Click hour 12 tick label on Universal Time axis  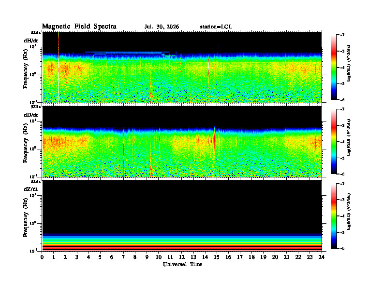(182, 257)
